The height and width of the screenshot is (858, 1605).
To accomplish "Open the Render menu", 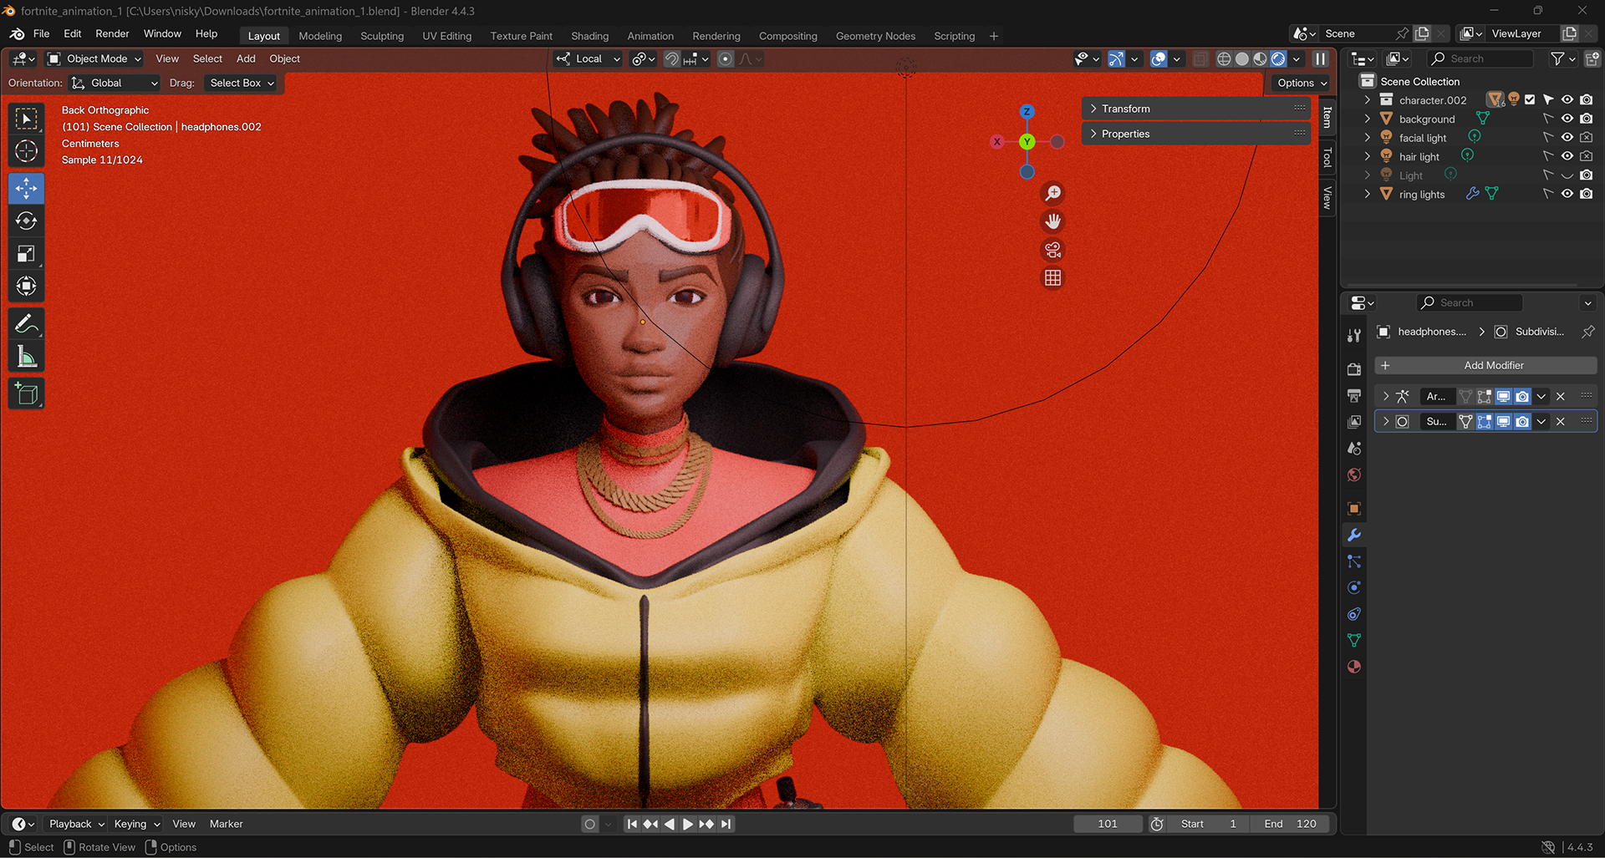I will click(112, 33).
